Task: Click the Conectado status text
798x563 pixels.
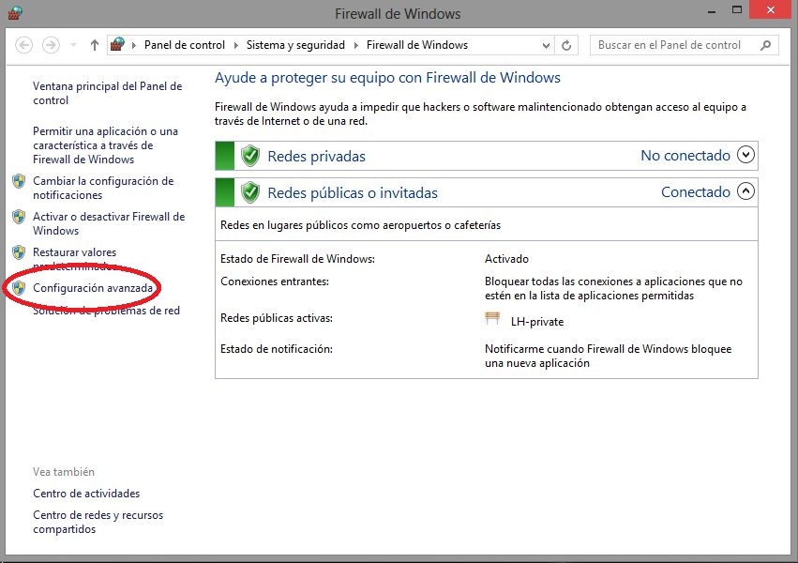Action: click(x=695, y=192)
